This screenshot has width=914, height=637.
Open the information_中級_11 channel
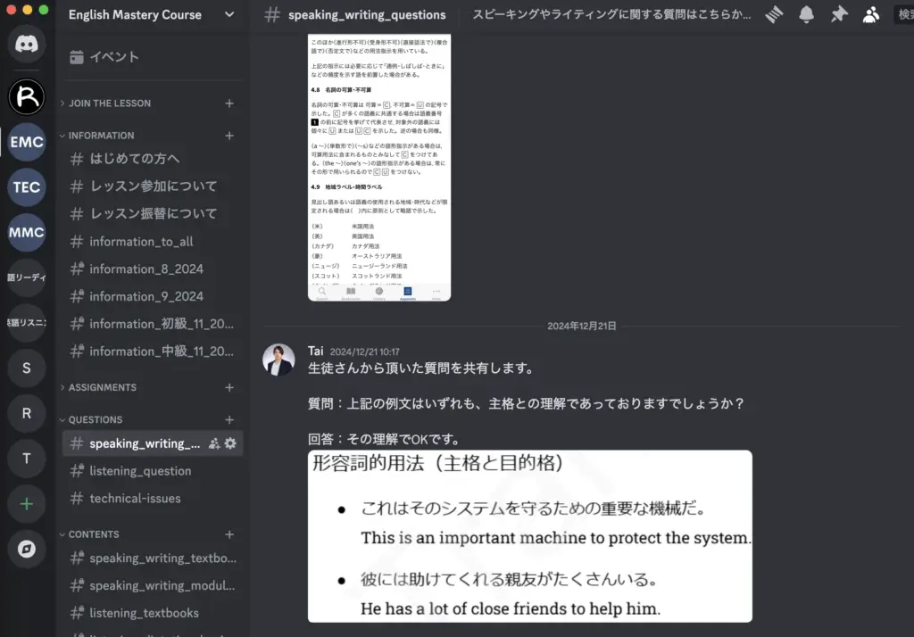tap(152, 351)
